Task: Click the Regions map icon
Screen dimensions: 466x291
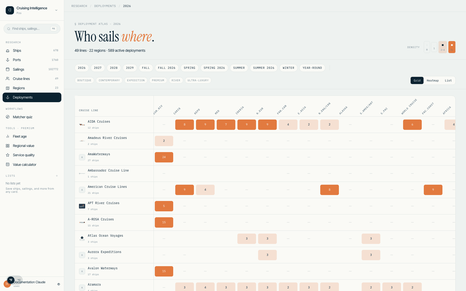Action: [8, 88]
